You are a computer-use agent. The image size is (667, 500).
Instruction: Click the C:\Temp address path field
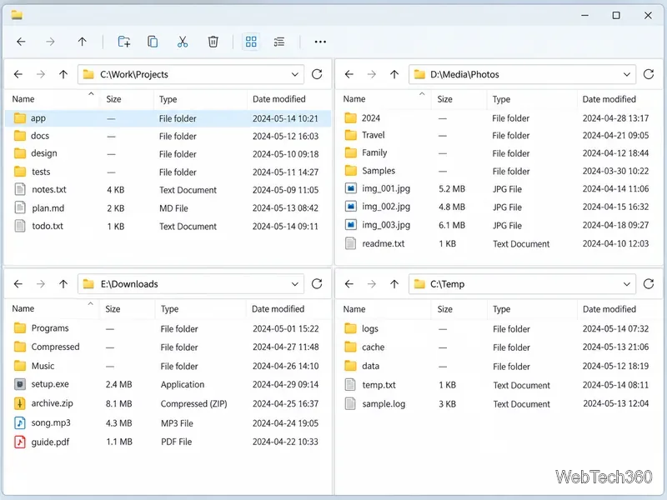coord(522,284)
